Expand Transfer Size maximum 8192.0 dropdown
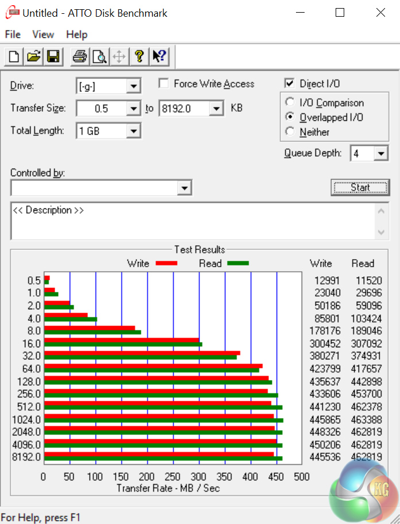The width and height of the screenshot is (400, 524). (216, 109)
